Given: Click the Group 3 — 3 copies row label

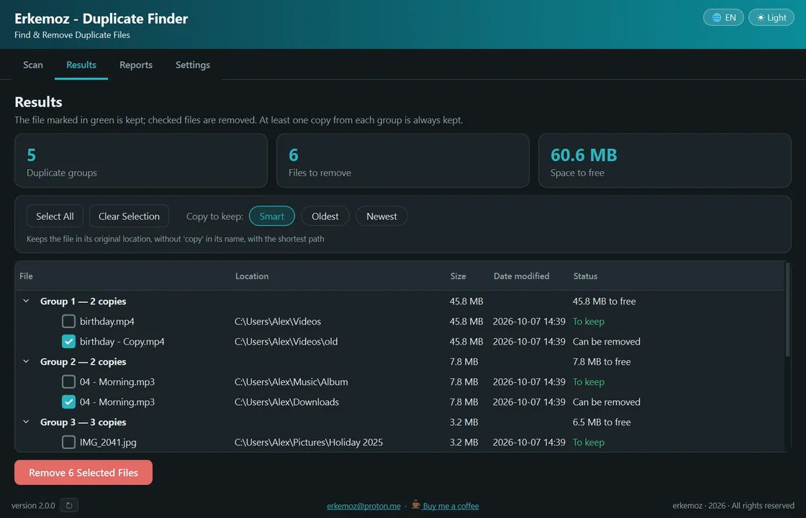Looking at the screenshot, I should (x=83, y=422).
